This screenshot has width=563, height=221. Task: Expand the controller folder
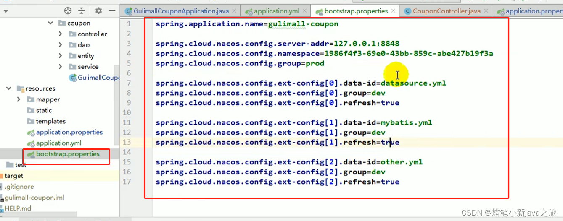[x=61, y=34]
